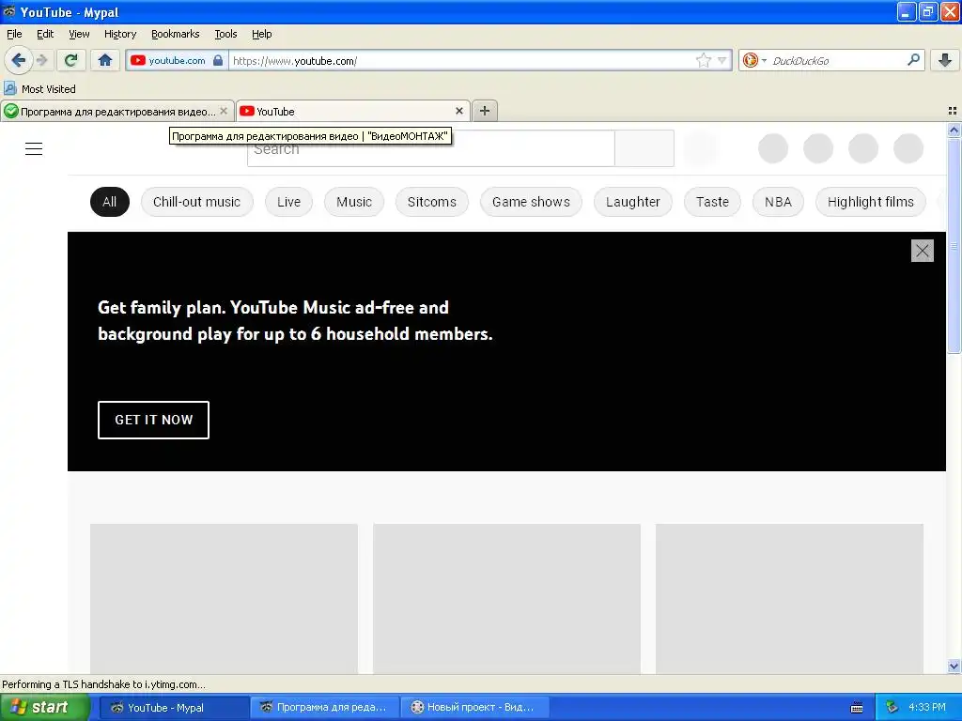
Task: Open the Edit menu
Action: [x=45, y=34]
